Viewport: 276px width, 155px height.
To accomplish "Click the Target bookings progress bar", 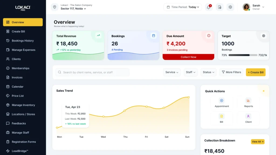I will point(243,55).
